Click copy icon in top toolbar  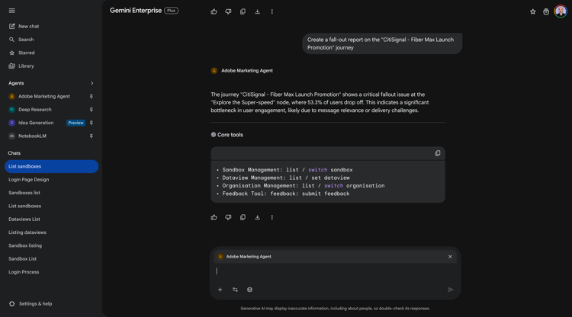coord(243,11)
